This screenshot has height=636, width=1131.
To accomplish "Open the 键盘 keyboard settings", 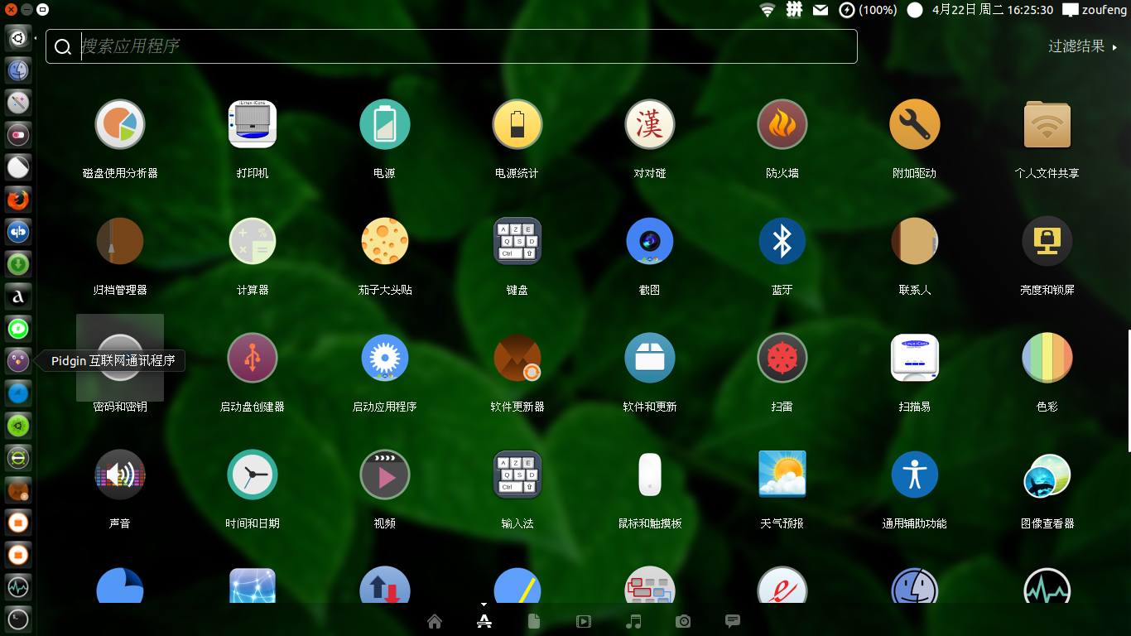I will (x=517, y=241).
